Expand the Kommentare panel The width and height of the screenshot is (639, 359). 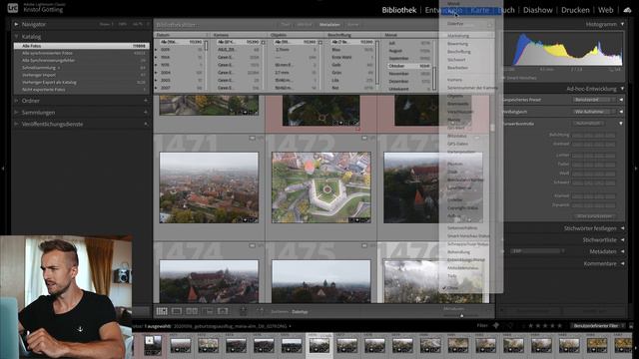click(x=622, y=263)
